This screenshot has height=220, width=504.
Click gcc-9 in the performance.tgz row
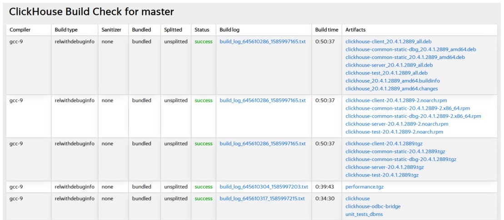(16, 186)
